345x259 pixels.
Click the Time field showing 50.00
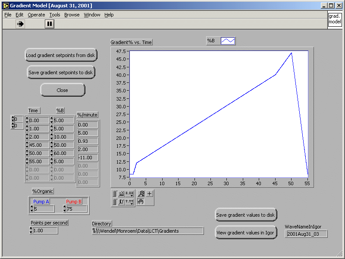click(x=39, y=153)
